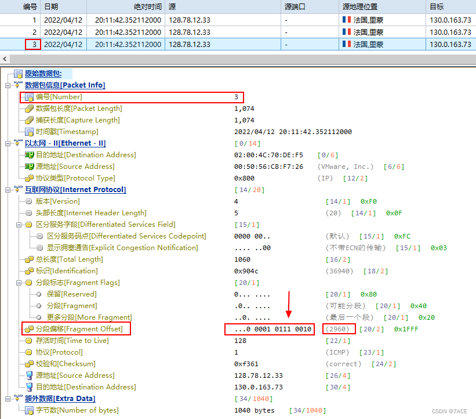This screenshot has height=419, width=476.
Task: Click the Packet Info node icon
Action: click(18, 85)
